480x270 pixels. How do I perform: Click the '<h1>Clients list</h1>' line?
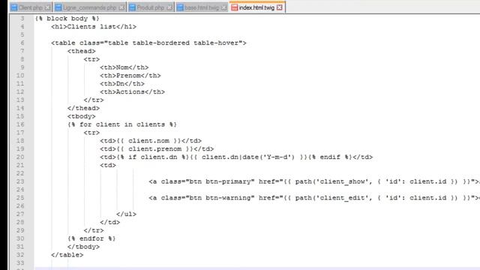94,27
